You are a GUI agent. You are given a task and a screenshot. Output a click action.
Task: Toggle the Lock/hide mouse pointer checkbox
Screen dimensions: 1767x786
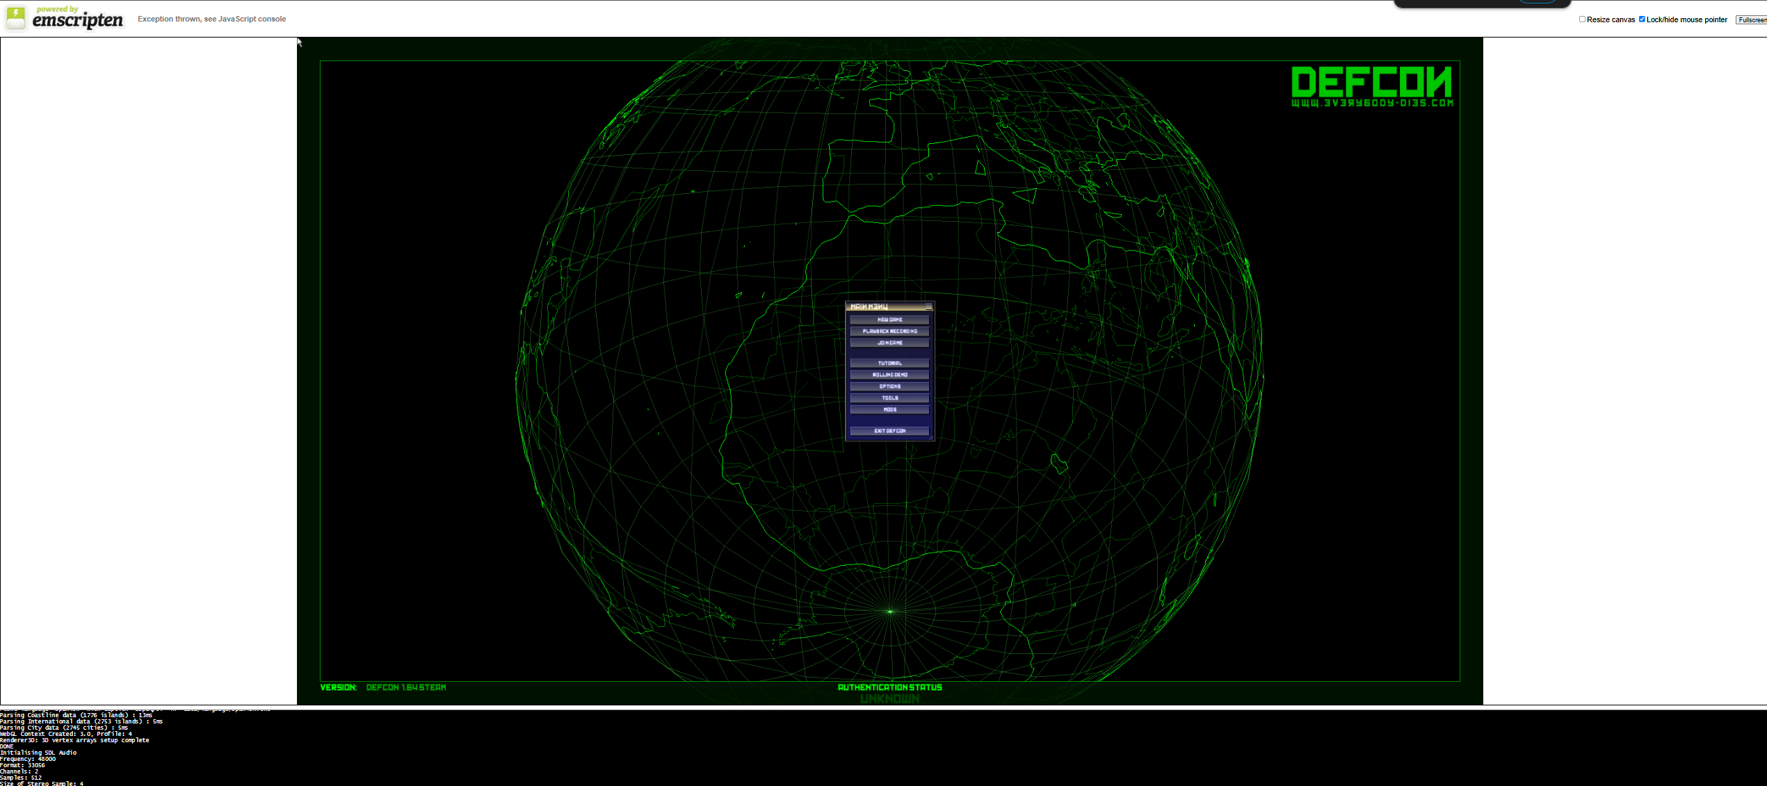coord(1642,19)
